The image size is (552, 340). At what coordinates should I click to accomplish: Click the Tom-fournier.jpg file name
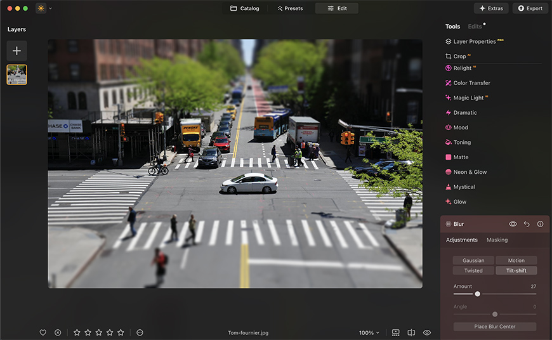[248, 333]
